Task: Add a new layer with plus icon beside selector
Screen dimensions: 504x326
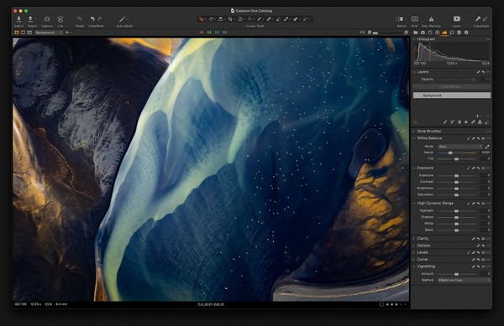Action: (67, 33)
